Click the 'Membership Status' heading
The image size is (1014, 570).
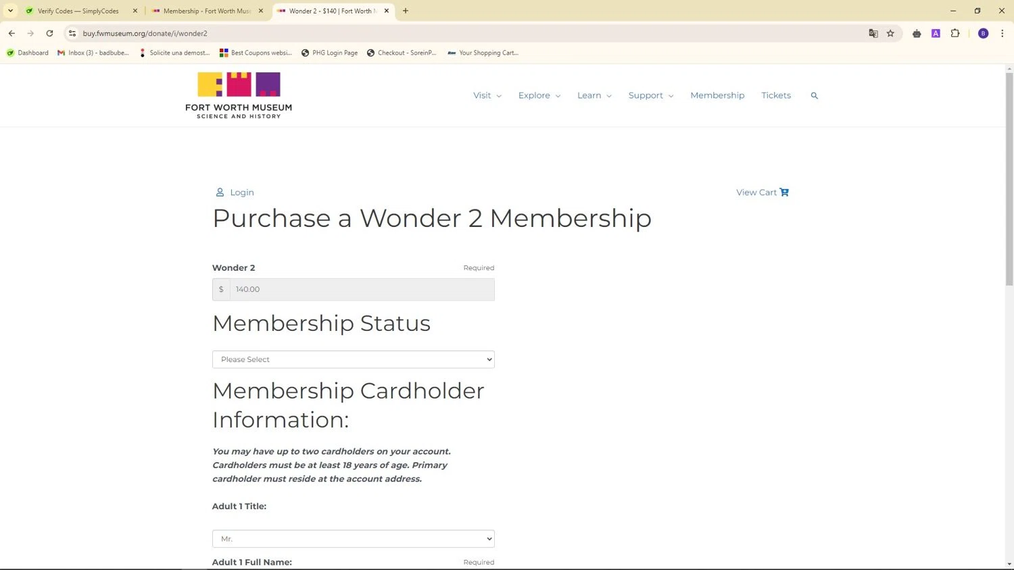321,323
